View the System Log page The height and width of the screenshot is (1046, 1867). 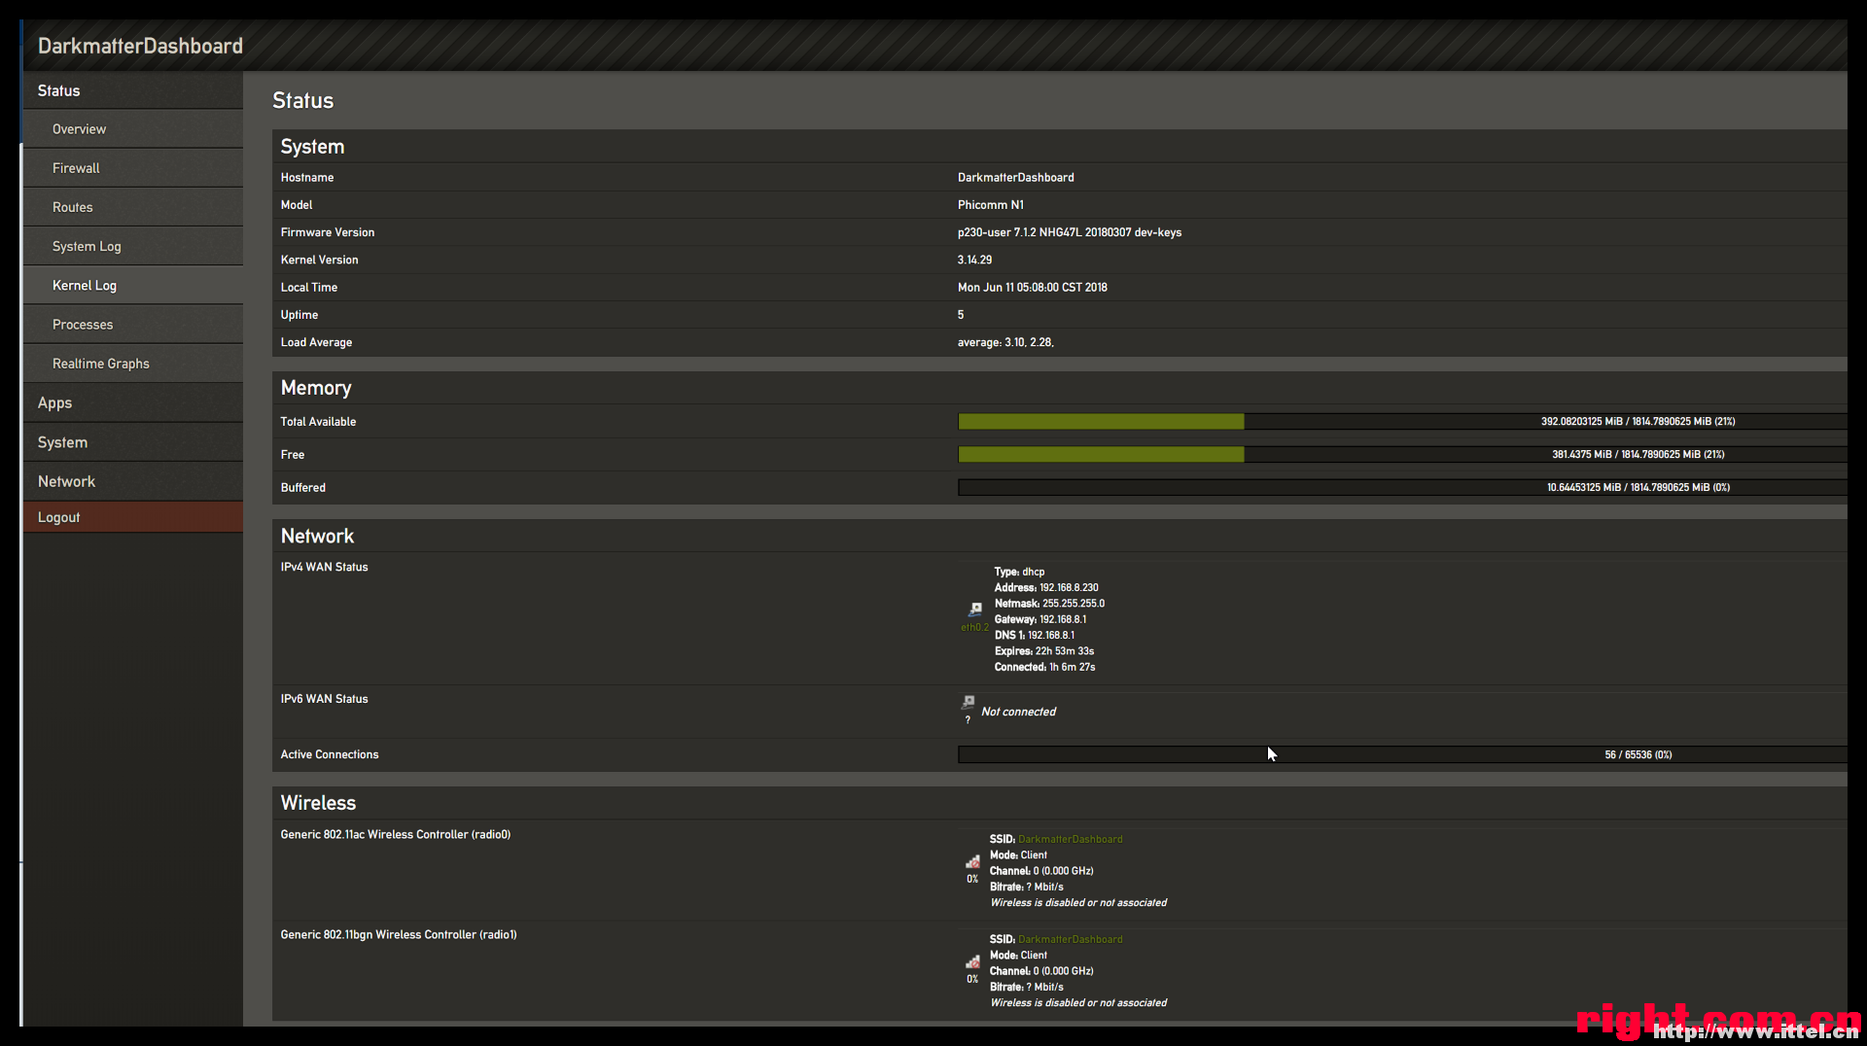click(133, 246)
